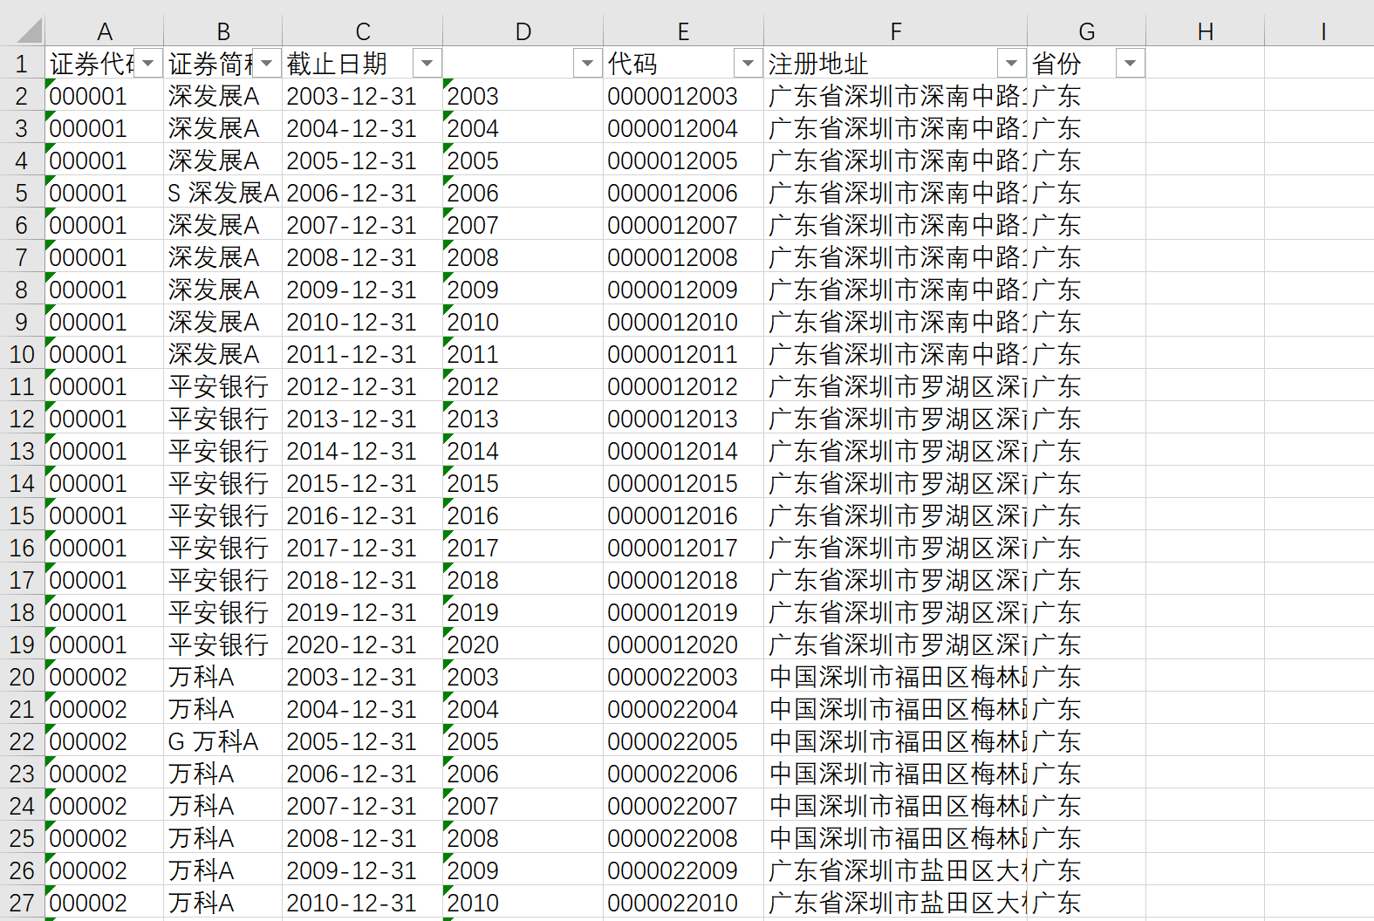Click the code cell 0000012009
Screen dimensions: 1374x921
[684, 290]
